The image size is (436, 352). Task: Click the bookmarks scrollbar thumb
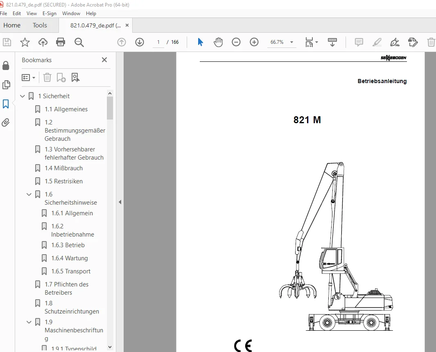pyautogui.click(x=110, y=108)
